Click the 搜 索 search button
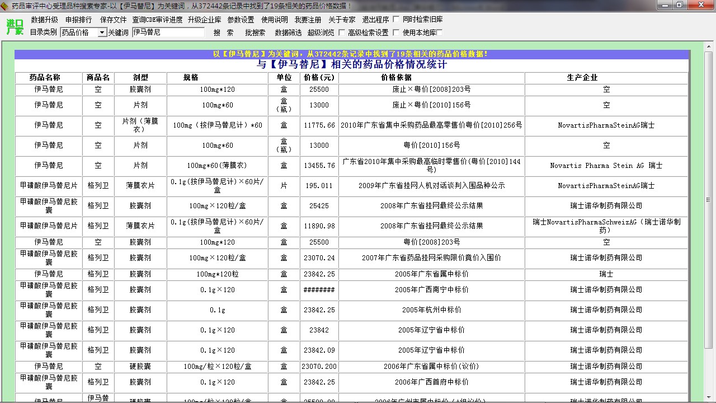 224,32
